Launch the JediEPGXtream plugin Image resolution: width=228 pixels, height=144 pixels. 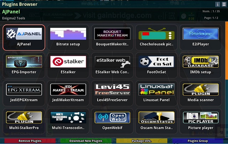pyautogui.click(x=24, y=93)
